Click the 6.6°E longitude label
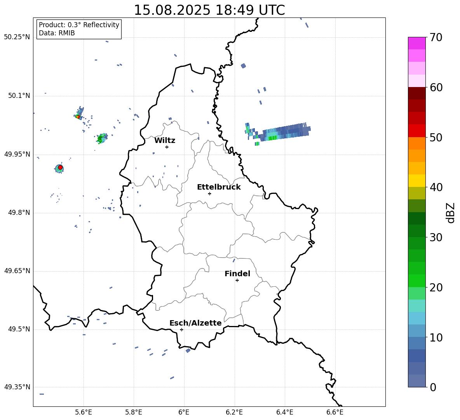Screen dimensions: 460x420 point(335,412)
